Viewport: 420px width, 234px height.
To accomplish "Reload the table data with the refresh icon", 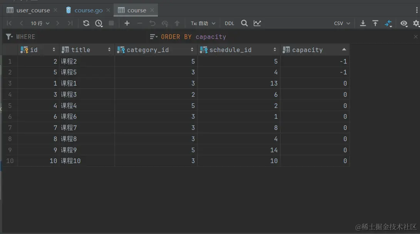I will [86, 24].
